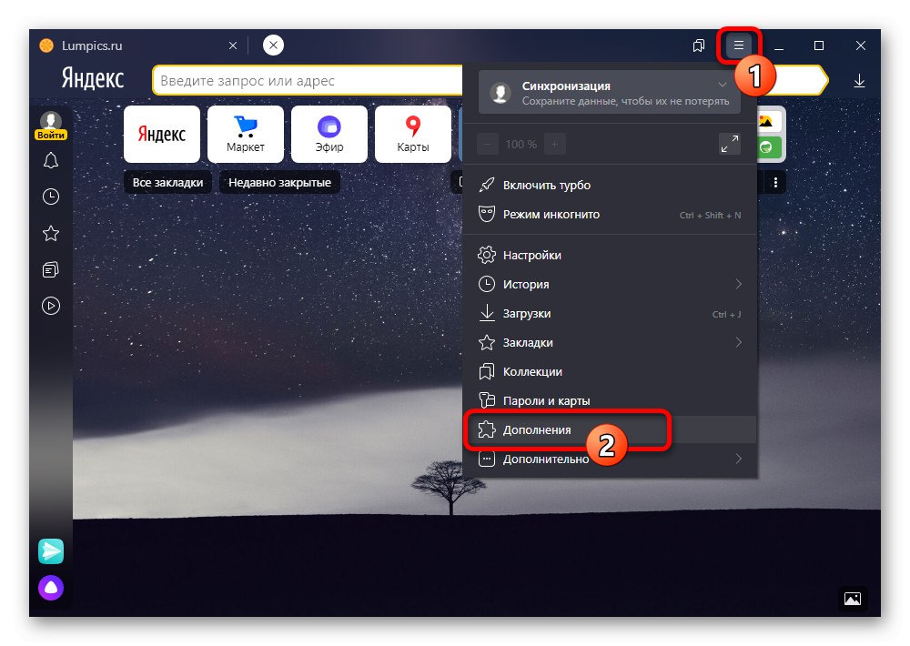
Task: Activate Alice assistant purple icon
Action: coord(51,588)
